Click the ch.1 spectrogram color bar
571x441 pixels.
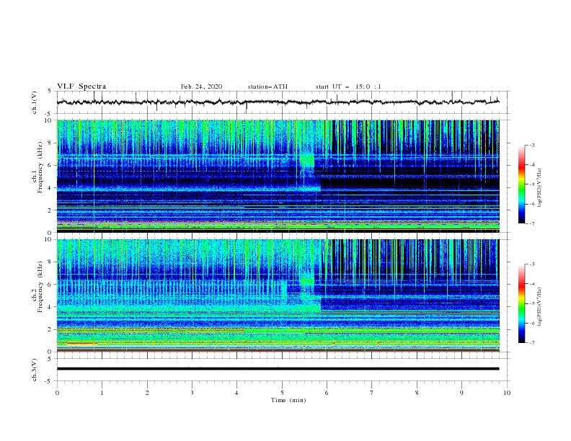pos(521,184)
